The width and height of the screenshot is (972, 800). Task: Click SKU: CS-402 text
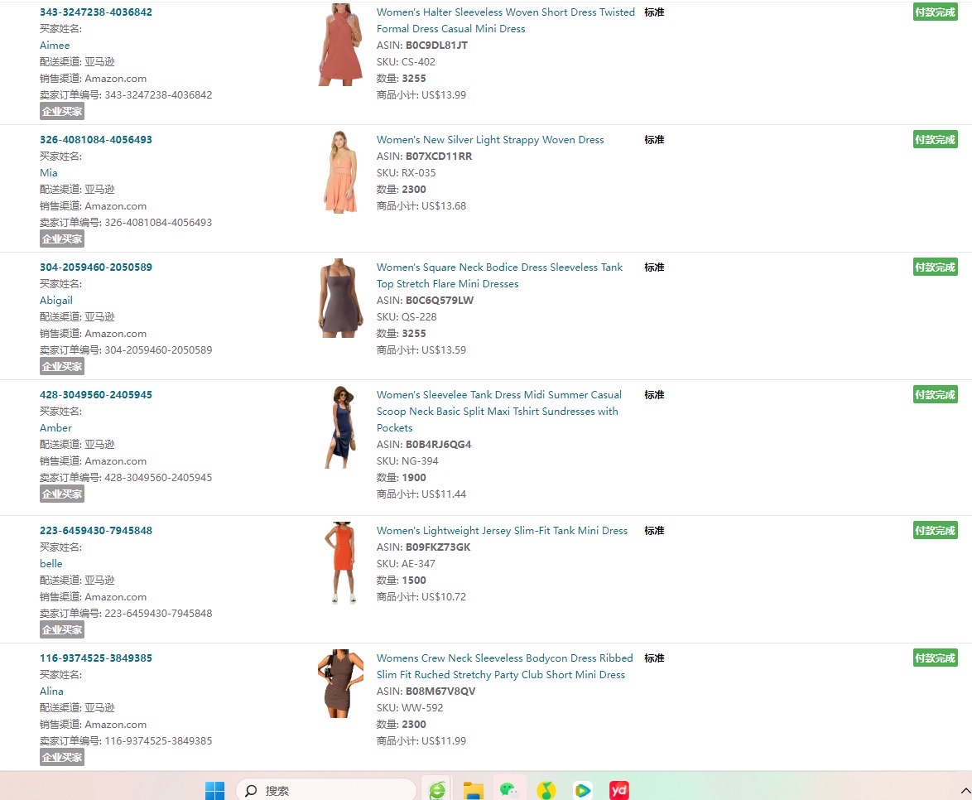click(x=406, y=62)
